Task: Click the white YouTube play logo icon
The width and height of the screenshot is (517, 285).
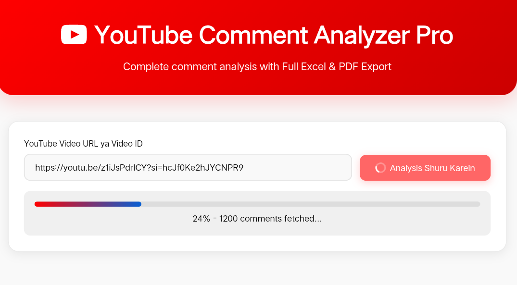Action: (x=74, y=35)
